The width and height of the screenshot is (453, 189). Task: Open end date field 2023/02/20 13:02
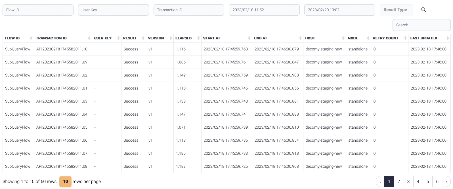[339, 10]
